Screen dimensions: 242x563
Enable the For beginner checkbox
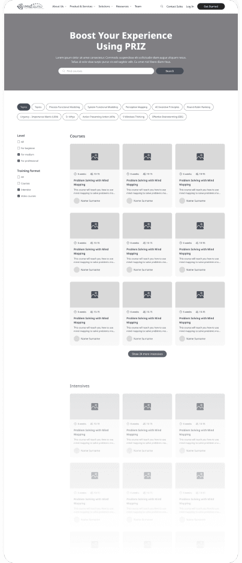click(19, 148)
